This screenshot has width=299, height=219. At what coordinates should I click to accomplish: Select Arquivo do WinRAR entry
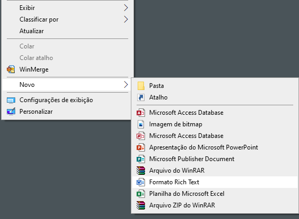point(215,171)
